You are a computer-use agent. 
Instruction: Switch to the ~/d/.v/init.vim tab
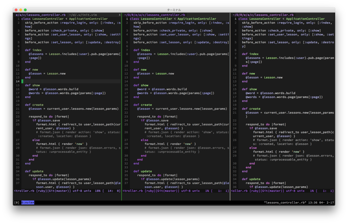pos(83,15)
